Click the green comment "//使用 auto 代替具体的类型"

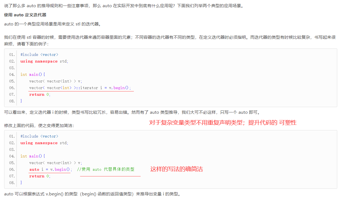[x=106, y=169]
